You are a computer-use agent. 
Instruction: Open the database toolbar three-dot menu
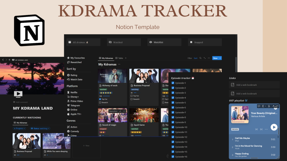pos(209,58)
